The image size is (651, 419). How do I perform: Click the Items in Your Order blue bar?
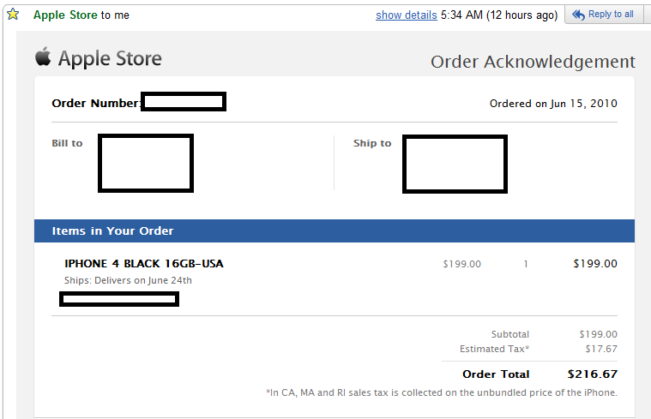335,230
